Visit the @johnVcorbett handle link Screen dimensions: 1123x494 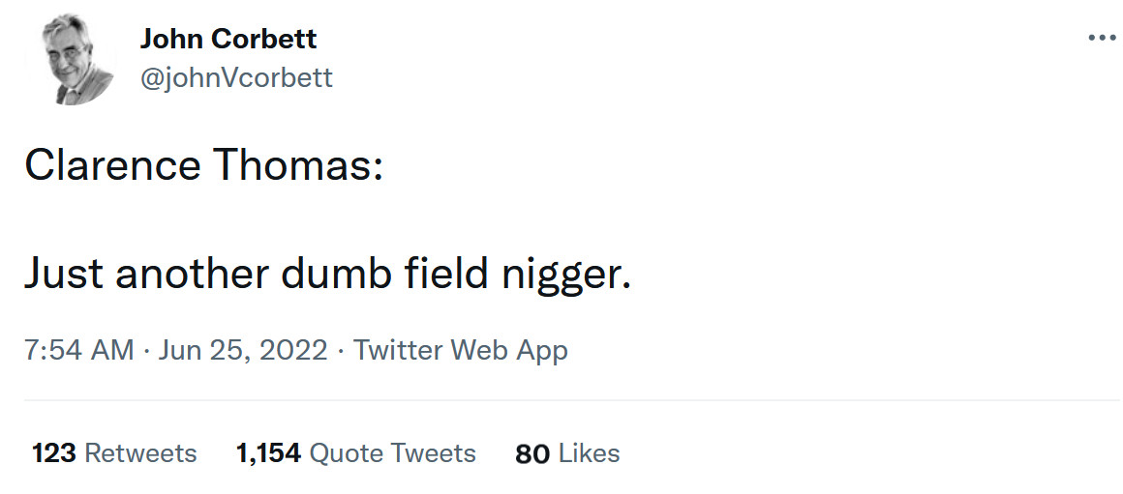(237, 77)
